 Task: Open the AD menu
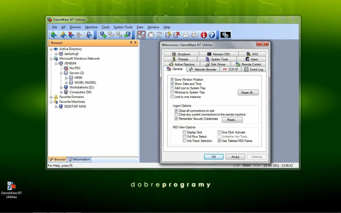(63, 27)
